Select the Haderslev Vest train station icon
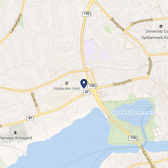The image size is (168, 168). pos(67,83)
